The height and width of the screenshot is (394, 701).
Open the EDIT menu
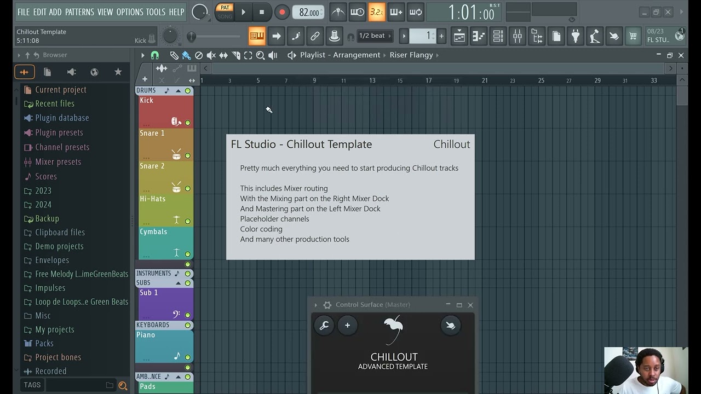(x=39, y=11)
